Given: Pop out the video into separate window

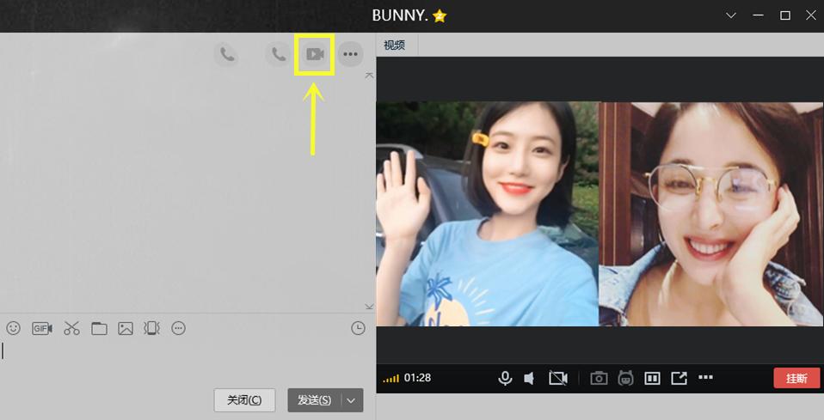Looking at the screenshot, I should coord(679,378).
